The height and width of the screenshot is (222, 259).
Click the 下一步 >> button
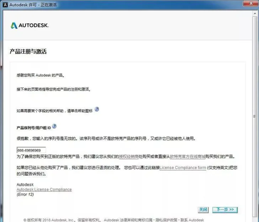pos(225,210)
